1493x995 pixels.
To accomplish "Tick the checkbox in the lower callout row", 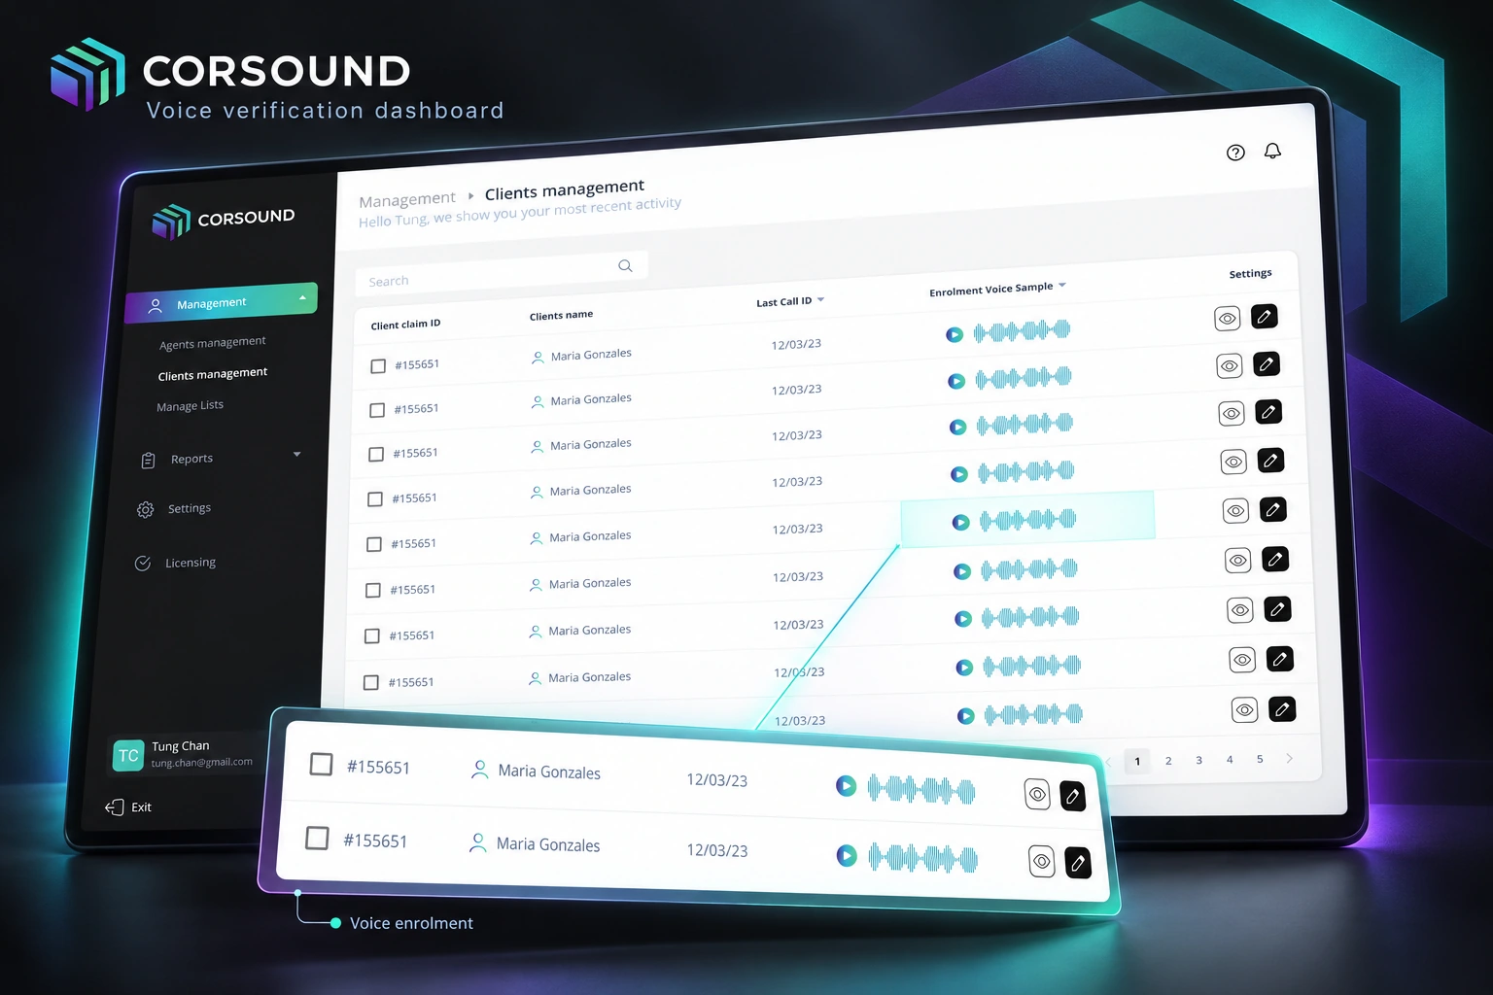I will point(317,838).
